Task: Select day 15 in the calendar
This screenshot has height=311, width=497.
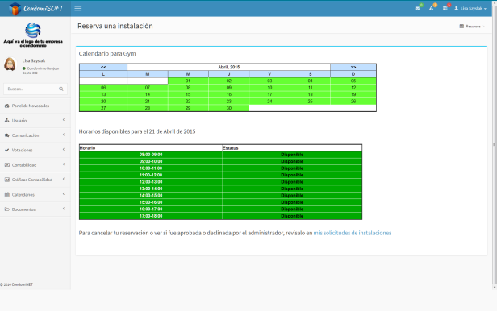Action: [x=188, y=94]
